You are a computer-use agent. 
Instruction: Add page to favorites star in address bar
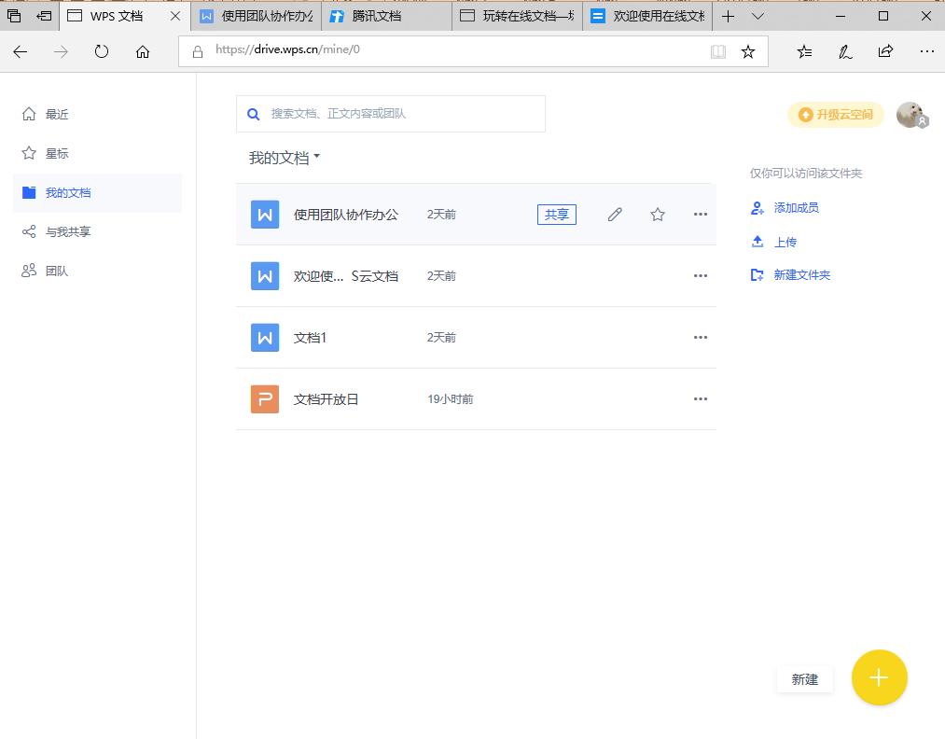click(748, 52)
